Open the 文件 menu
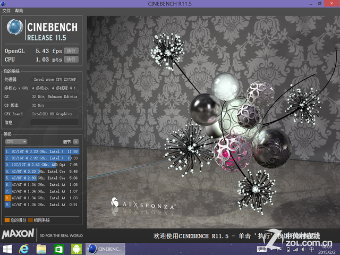Screen dimensions: 340x255 coord(6,11)
